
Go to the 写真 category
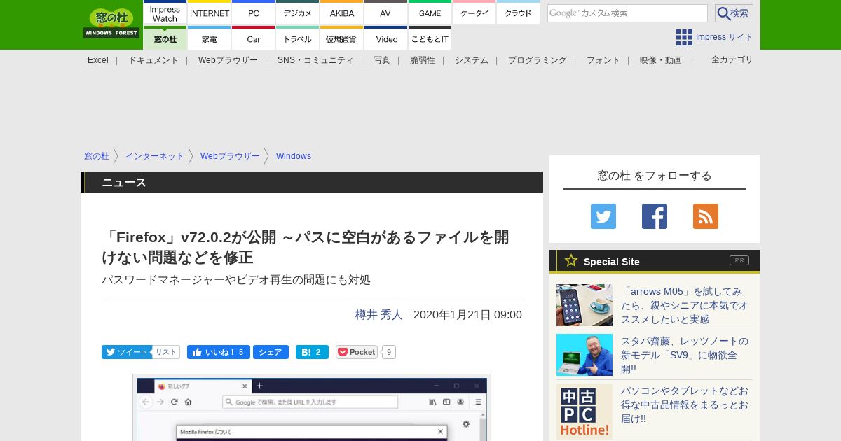[382, 60]
